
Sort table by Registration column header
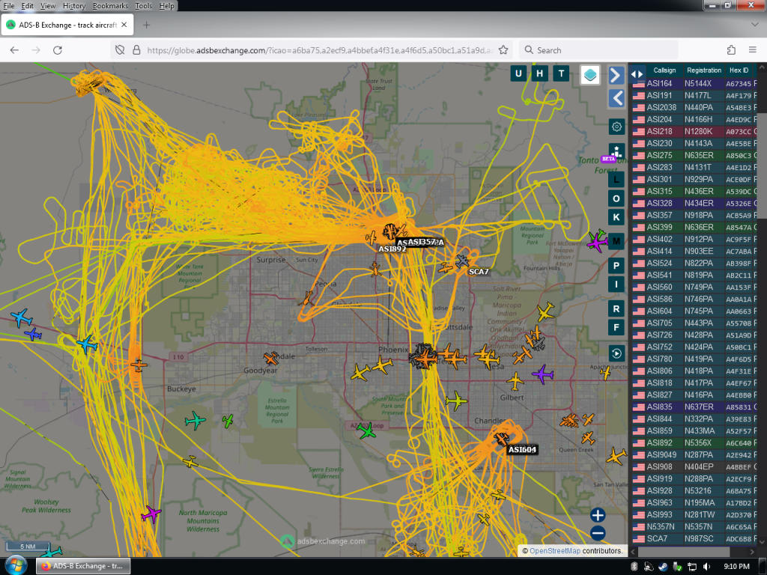pyautogui.click(x=703, y=70)
